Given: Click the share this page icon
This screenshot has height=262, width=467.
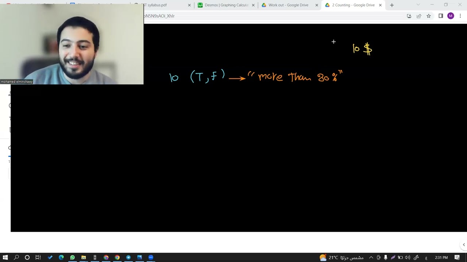Looking at the screenshot, I should click(419, 16).
